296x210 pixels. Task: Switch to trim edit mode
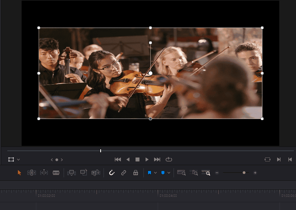[31, 172]
